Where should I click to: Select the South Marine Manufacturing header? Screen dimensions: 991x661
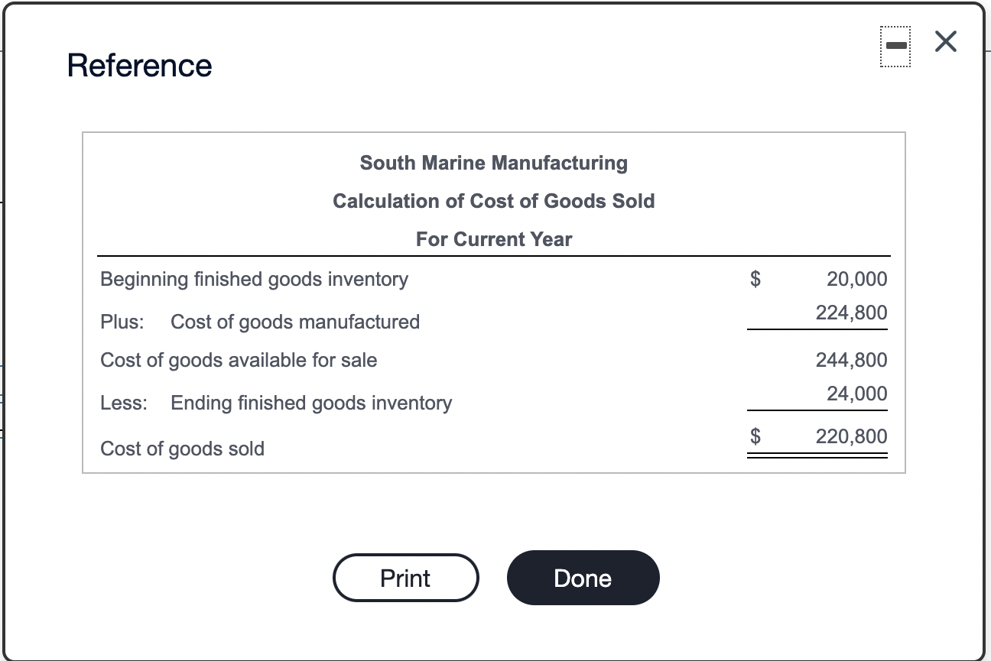pos(493,163)
